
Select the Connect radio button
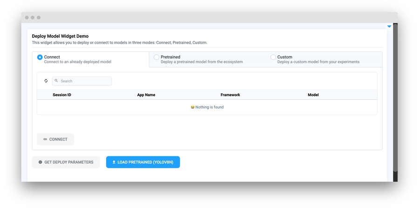(x=40, y=57)
